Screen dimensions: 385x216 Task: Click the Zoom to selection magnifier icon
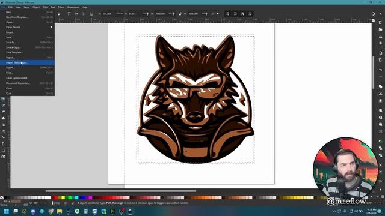click(380, 110)
